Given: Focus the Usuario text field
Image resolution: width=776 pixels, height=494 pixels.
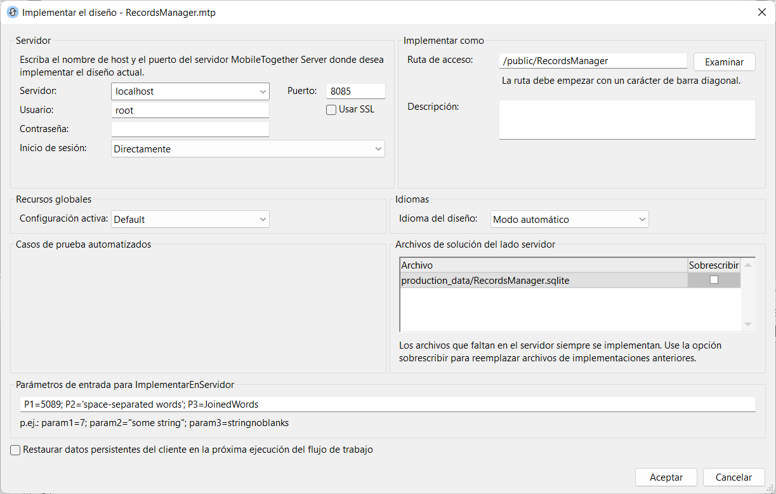Looking at the screenshot, I should 190,110.
